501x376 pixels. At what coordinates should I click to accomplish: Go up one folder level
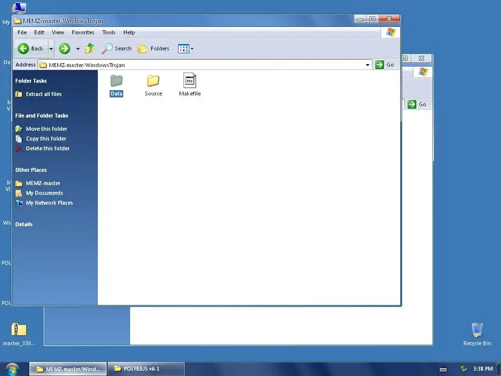point(90,48)
